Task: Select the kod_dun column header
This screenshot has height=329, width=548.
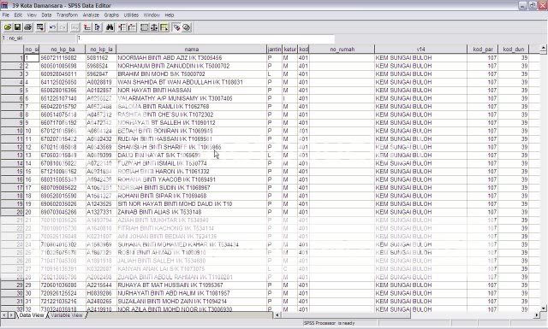Action: pos(514,50)
